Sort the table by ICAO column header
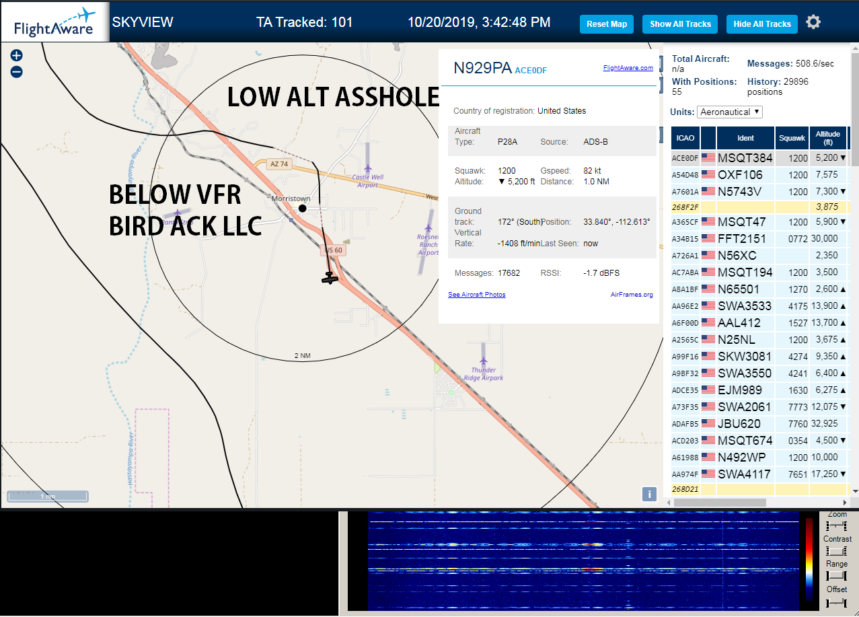The width and height of the screenshot is (859, 617). pos(685,138)
